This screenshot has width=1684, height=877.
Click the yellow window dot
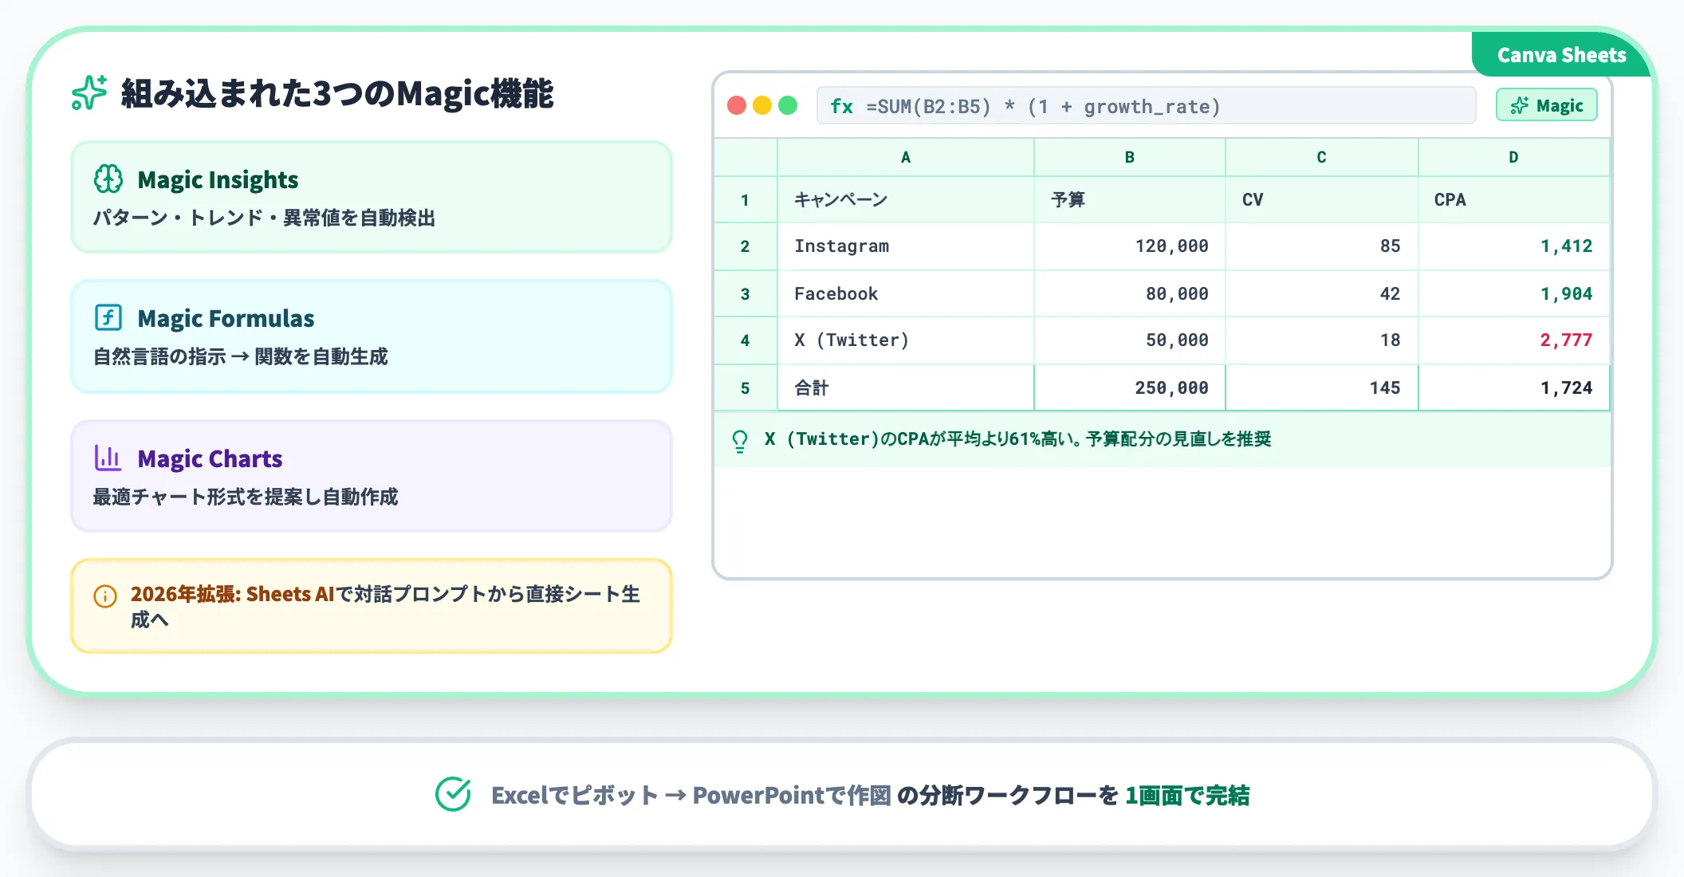762,105
